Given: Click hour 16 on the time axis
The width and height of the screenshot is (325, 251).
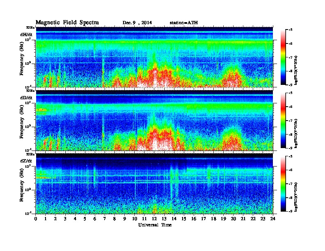Looking at the screenshot, I should (194, 219).
